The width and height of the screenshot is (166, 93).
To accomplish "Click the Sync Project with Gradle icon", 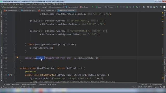I will point(151,7).
